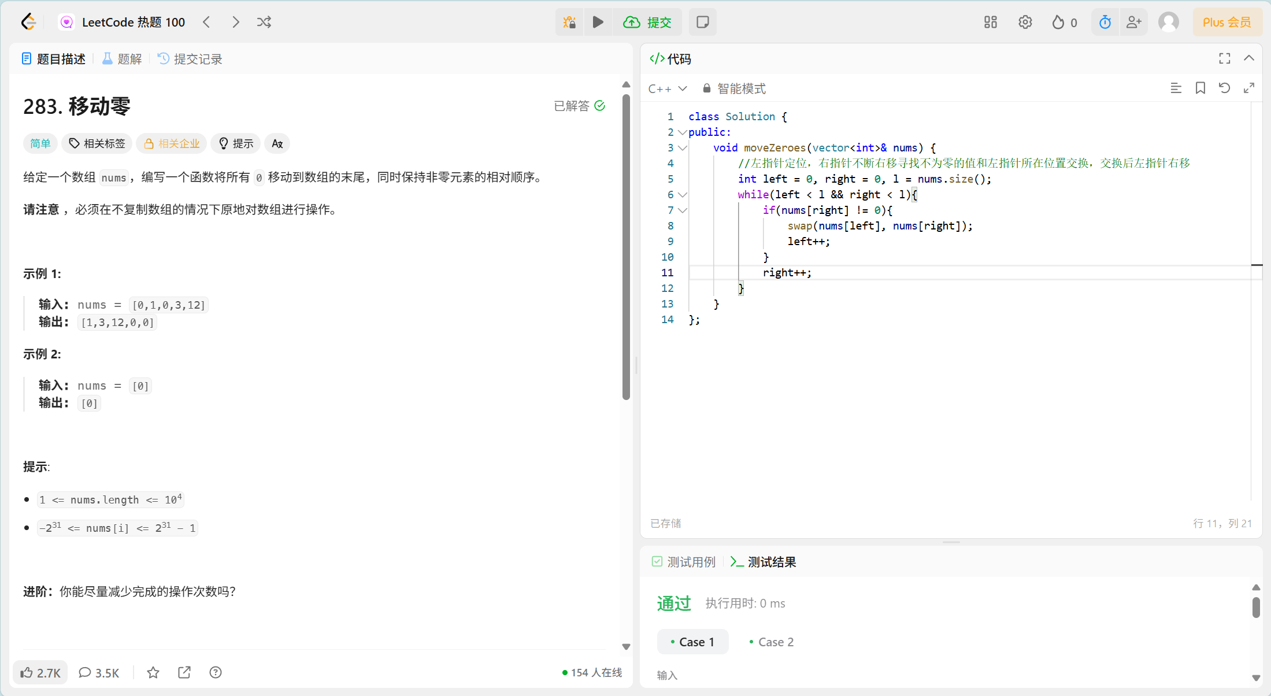Click the 154 人在线 indicator

592,672
